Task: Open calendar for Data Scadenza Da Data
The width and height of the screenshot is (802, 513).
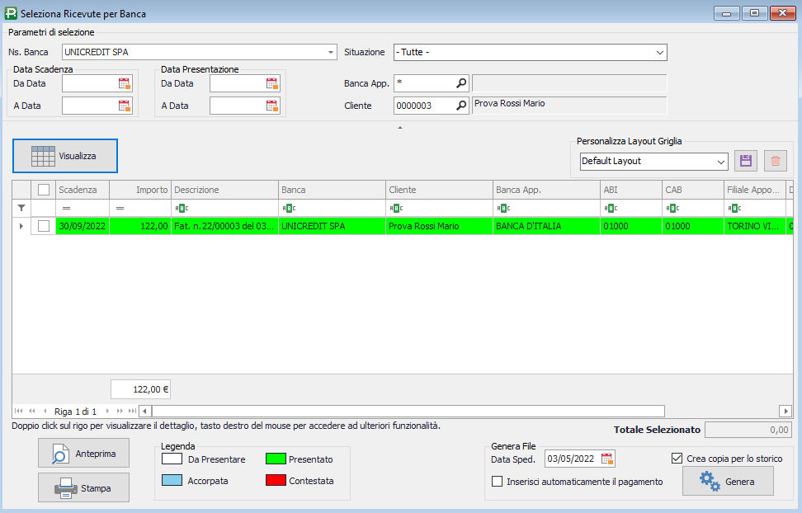Action: 125,83
